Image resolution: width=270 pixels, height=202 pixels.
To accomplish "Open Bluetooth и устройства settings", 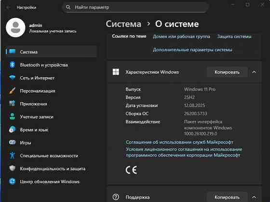I will coord(51,65).
